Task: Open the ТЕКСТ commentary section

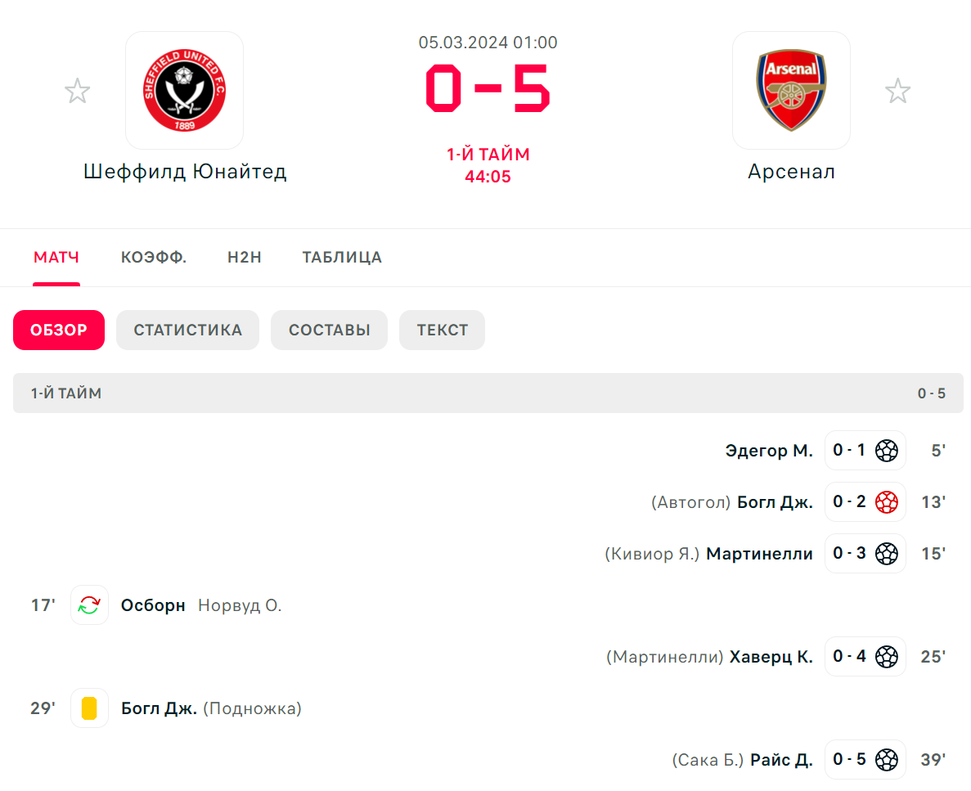Action: pyautogui.click(x=443, y=330)
